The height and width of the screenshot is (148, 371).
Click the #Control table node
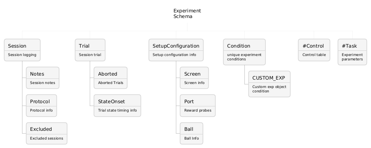314,50
